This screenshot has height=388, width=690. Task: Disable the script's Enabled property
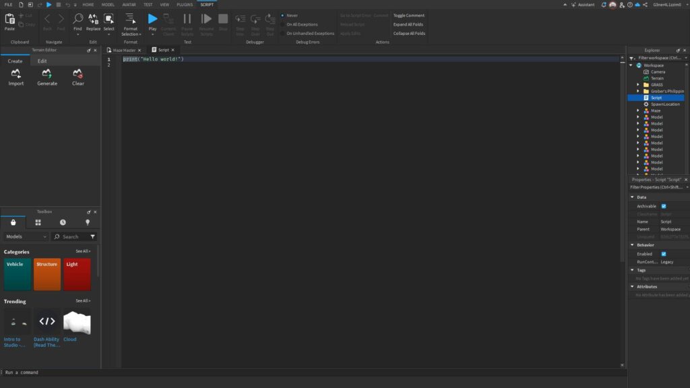(x=663, y=254)
